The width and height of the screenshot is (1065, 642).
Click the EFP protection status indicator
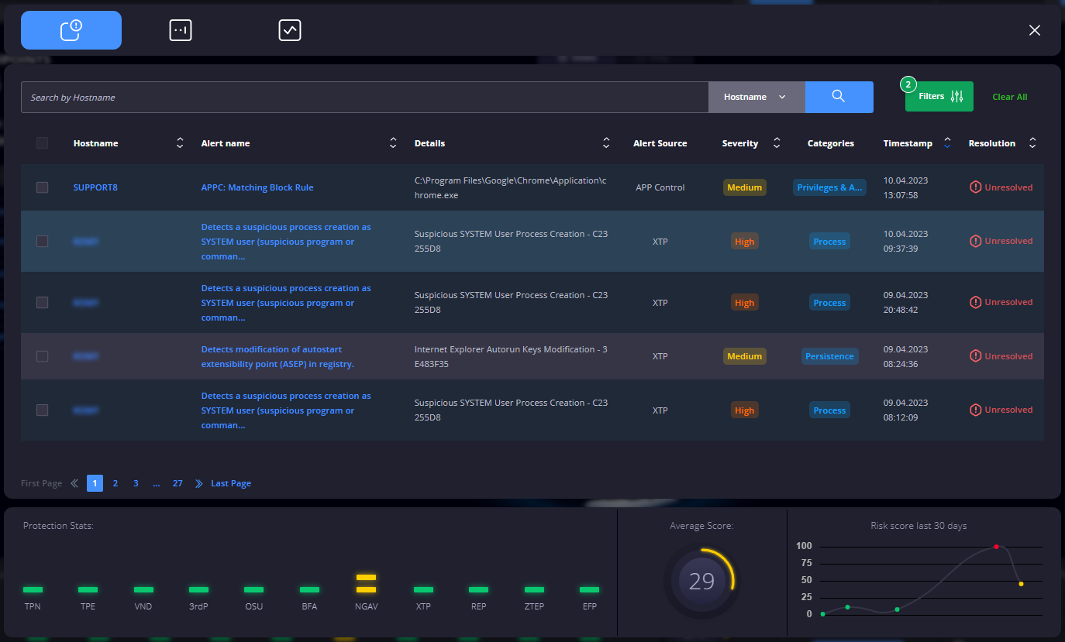pyautogui.click(x=590, y=590)
